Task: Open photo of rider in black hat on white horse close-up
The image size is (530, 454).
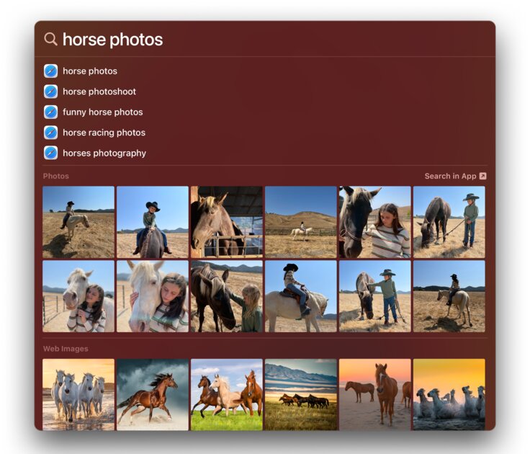Action: click(301, 296)
